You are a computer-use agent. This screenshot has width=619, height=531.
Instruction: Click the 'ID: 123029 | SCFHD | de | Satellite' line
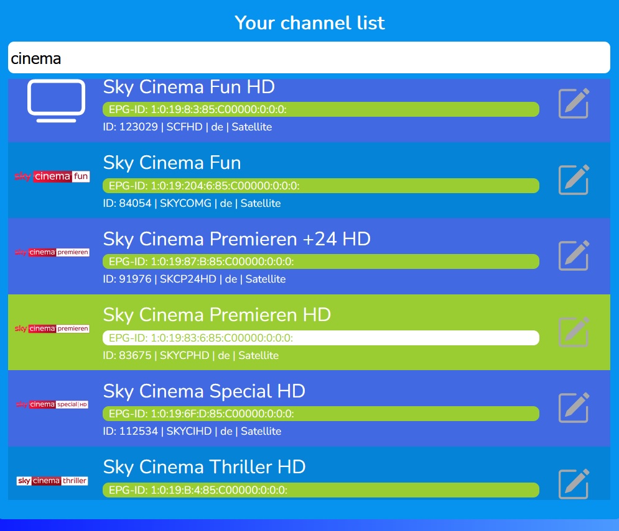187,127
